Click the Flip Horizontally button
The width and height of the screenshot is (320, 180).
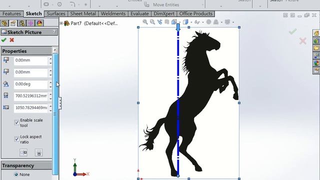(x=23, y=152)
